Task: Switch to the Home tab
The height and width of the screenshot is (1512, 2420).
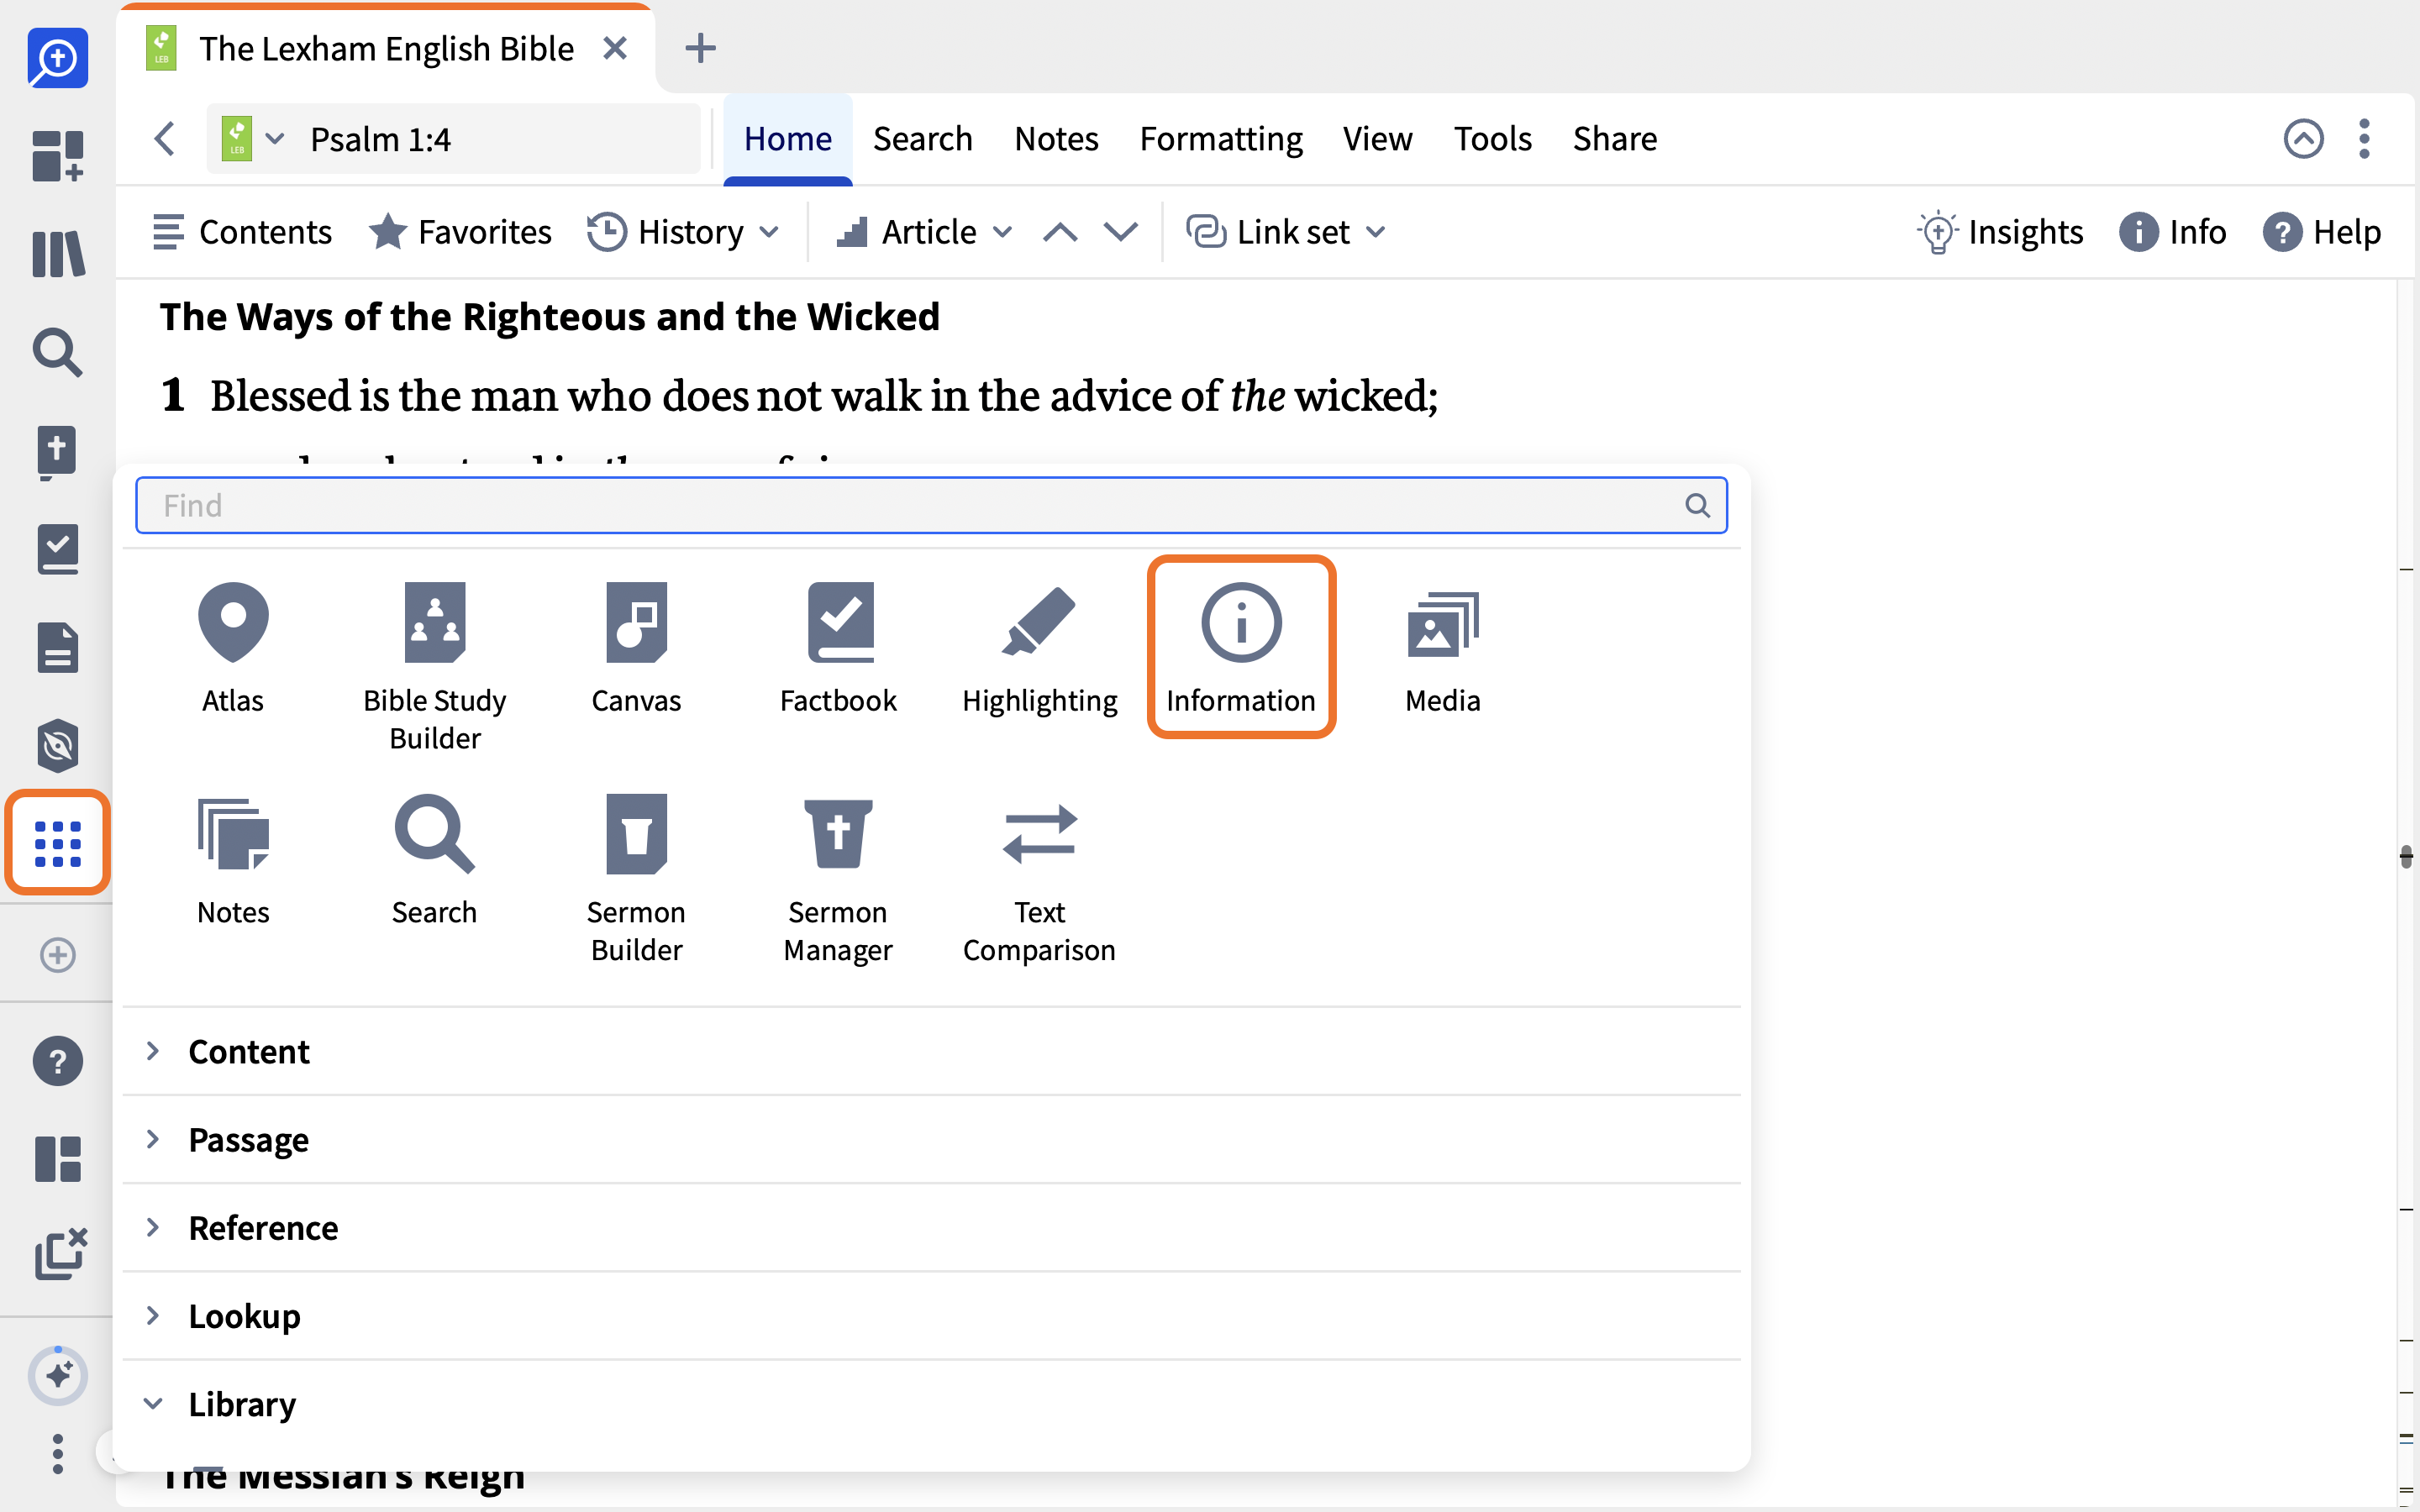Action: coord(788,139)
